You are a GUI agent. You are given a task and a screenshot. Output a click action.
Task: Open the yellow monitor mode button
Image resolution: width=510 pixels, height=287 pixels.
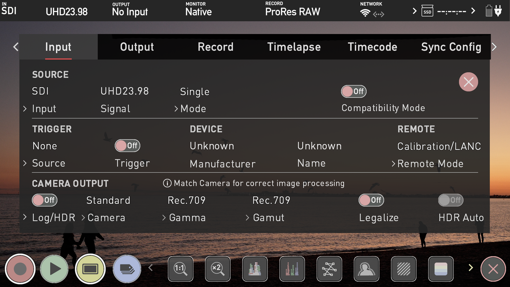tap(90, 269)
